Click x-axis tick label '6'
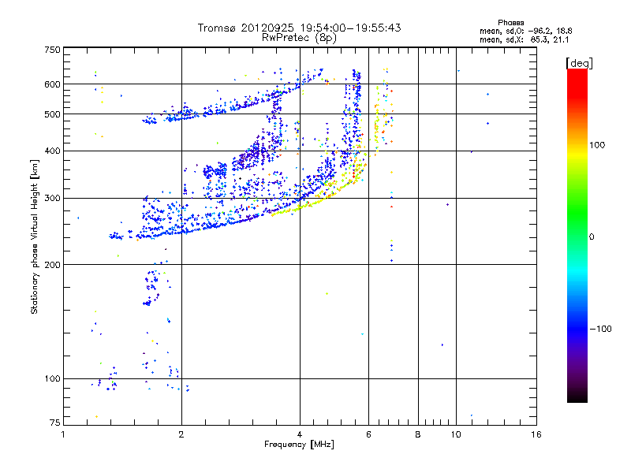This screenshot has height=473, width=631. [x=368, y=434]
